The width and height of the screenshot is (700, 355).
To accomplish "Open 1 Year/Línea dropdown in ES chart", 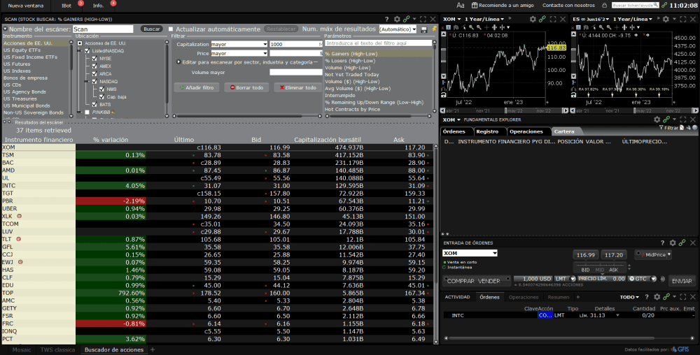I will click(632, 19).
